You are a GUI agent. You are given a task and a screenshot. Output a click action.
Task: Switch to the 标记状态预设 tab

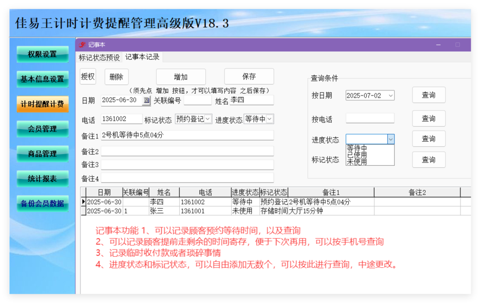(99, 57)
